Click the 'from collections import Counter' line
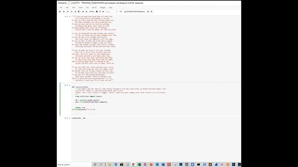Image resolution: width=298 pixels, height=167 pixels. pyautogui.click(x=88, y=96)
